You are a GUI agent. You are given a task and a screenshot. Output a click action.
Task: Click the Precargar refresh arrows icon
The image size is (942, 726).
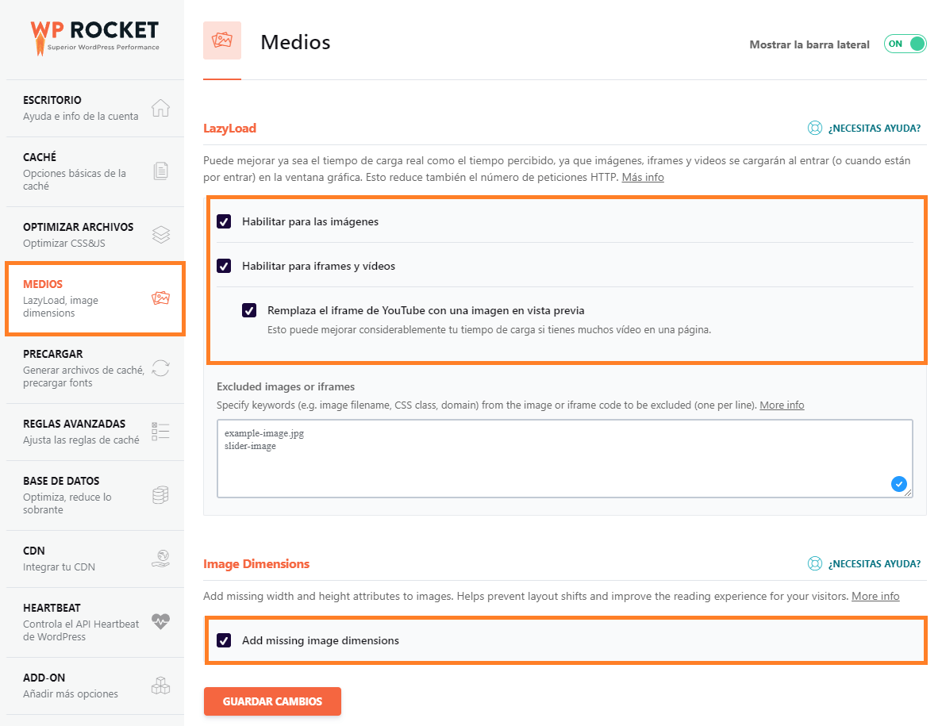161,368
